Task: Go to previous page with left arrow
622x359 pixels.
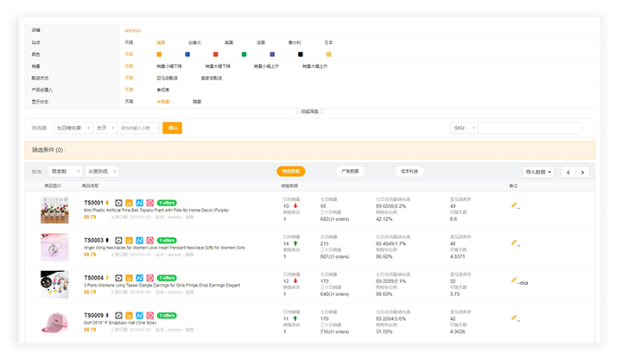Action: tap(568, 172)
